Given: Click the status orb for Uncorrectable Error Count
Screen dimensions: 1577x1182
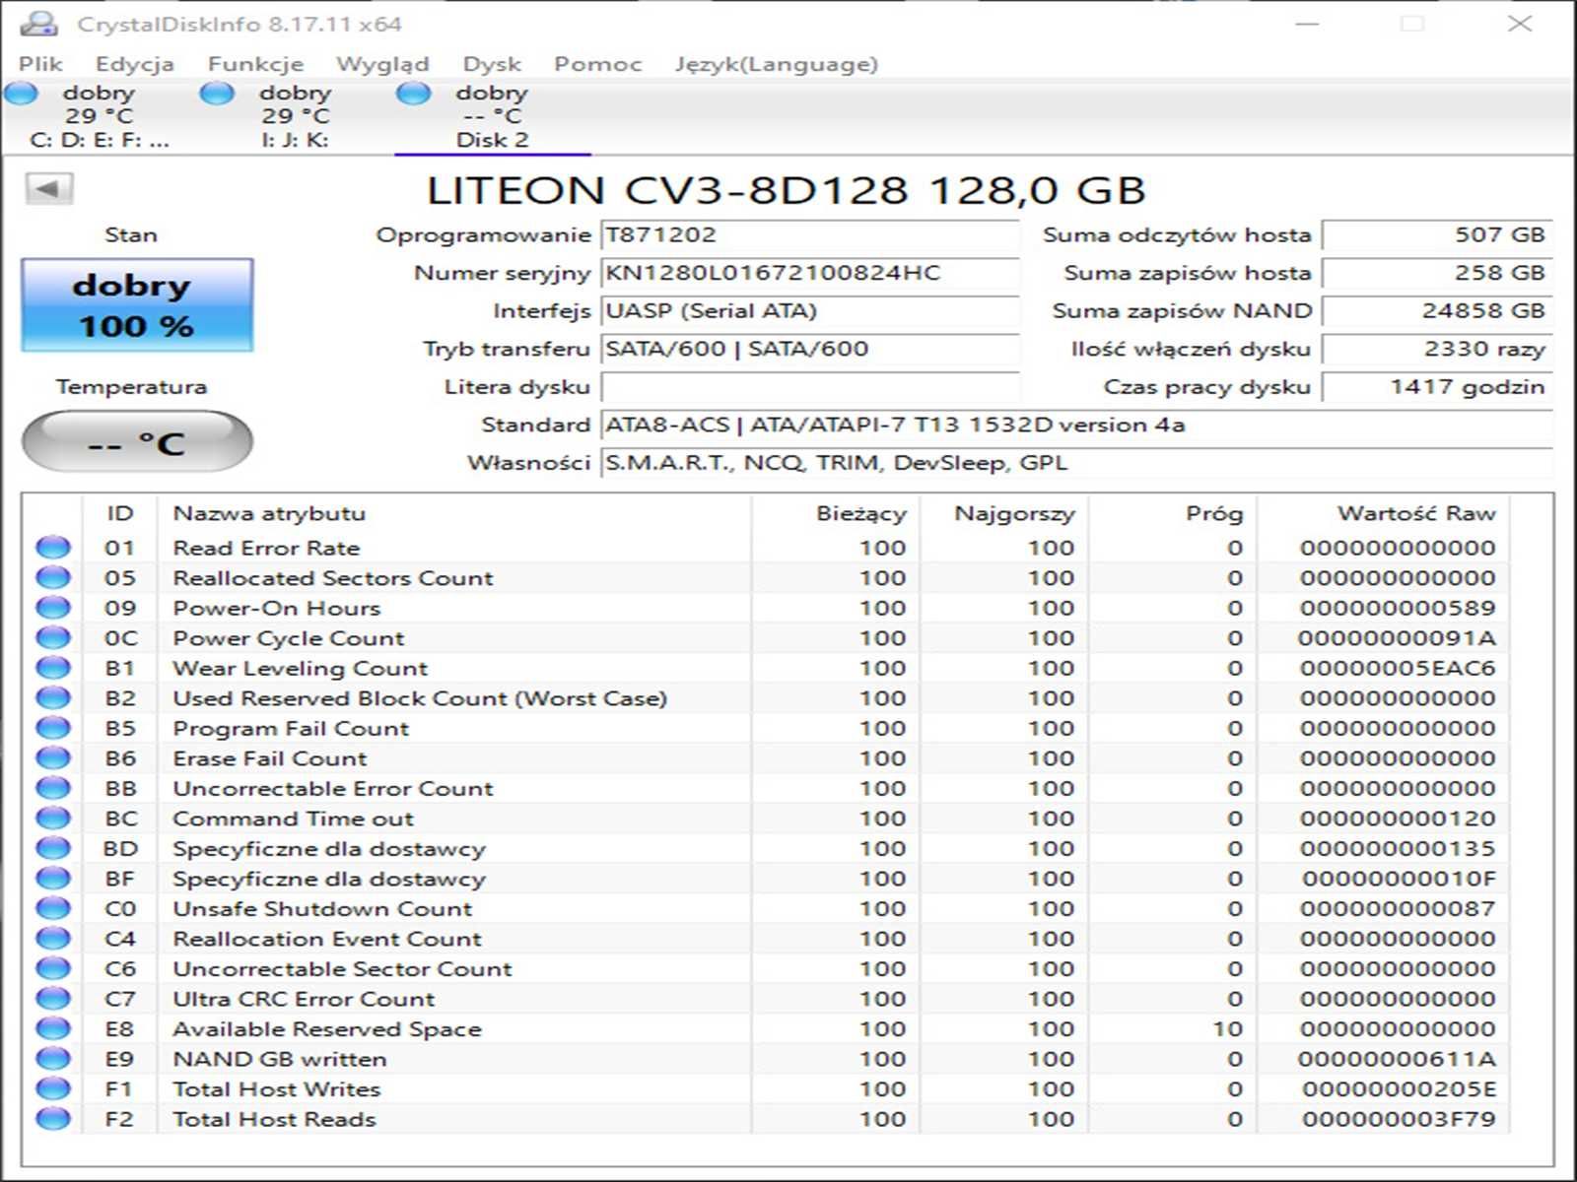Looking at the screenshot, I should (53, 787).
